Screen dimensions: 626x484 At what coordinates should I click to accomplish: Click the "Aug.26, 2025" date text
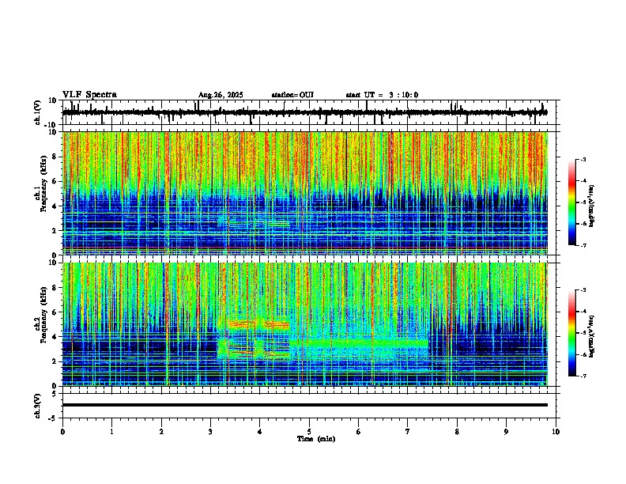tap(221, 95)
